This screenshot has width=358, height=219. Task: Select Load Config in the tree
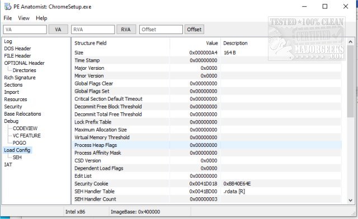(x=17, y=150)
